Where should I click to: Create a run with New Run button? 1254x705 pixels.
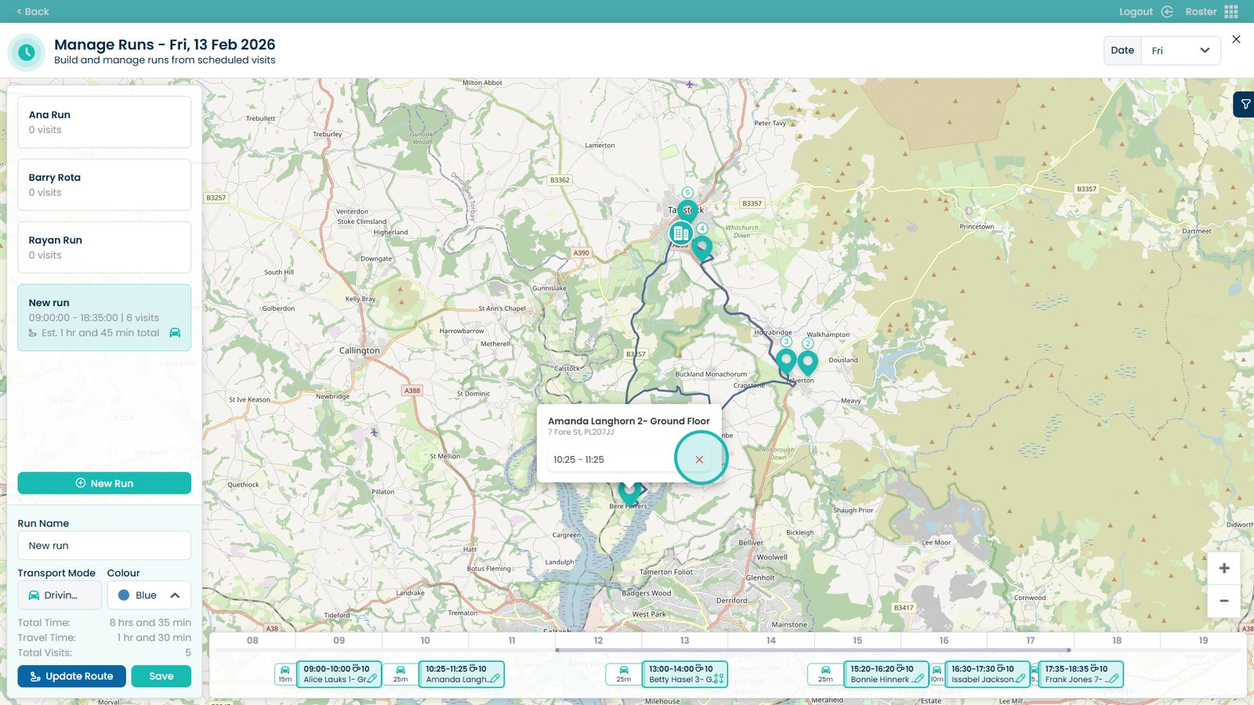(104, 483)
